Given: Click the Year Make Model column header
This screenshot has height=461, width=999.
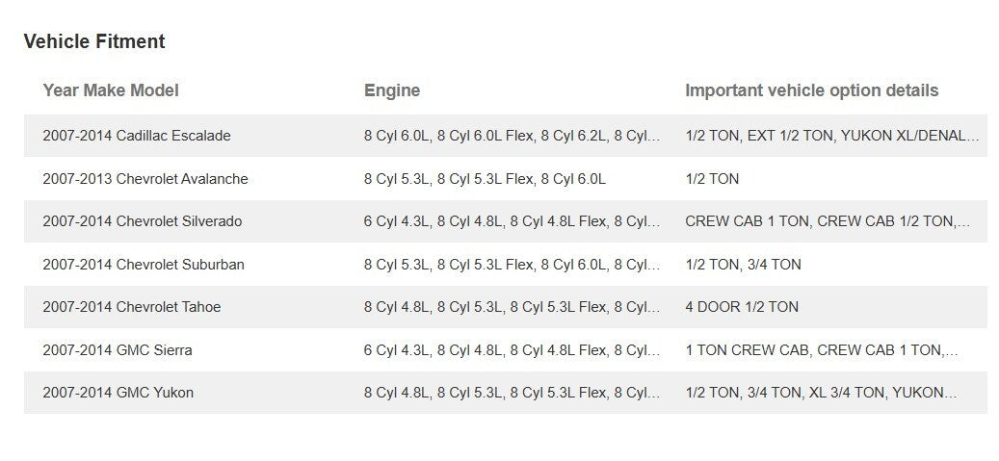Looking at the screenshot, I should click(111, 90).
